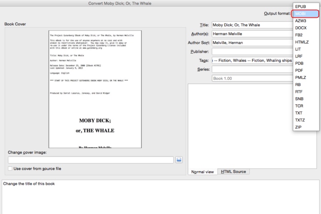
Task: Click the browse cover image file icon
Action: tap(179, 160)
